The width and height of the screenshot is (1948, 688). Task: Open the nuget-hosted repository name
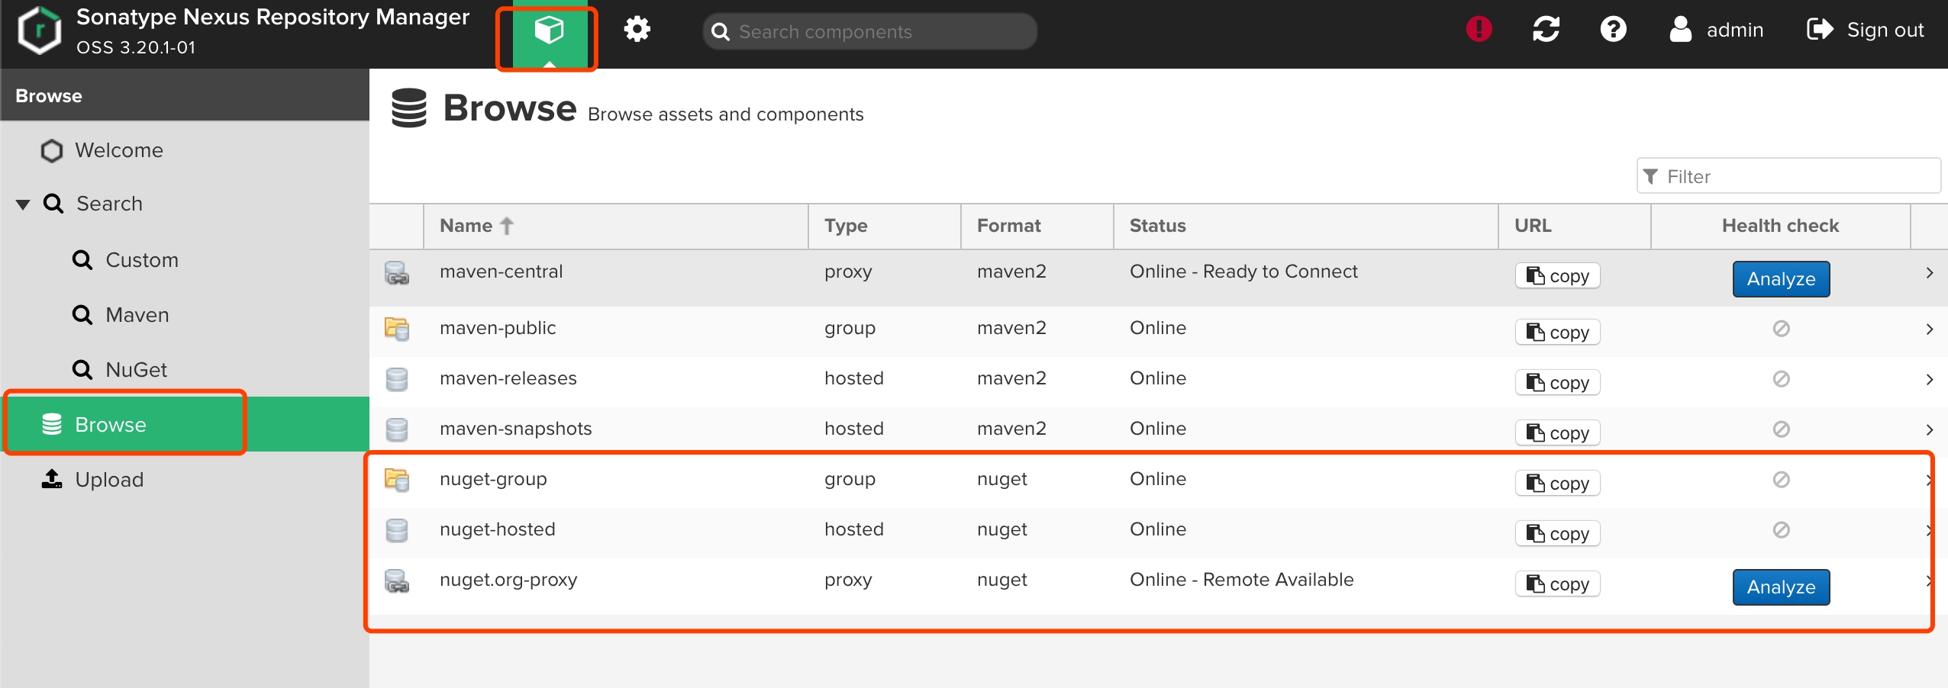[x=498, y=529]
